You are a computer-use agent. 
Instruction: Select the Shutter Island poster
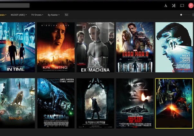tap(135, 103)
